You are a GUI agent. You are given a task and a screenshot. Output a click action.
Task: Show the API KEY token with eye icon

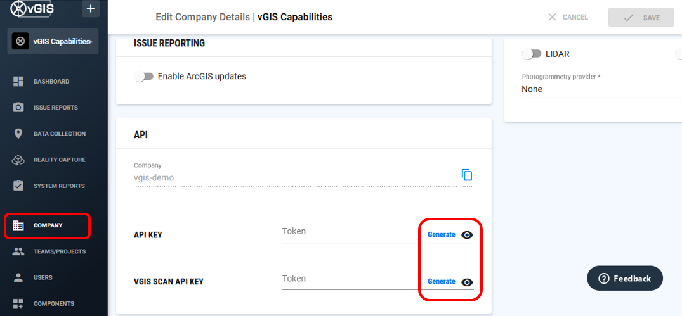pyautogui.click(x=467, y=235)
